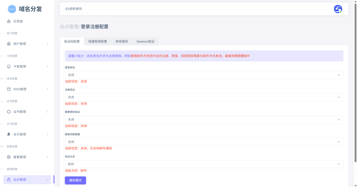357x187 pixels.
Task: Open DNS管理 menu item
Action: 27,89
